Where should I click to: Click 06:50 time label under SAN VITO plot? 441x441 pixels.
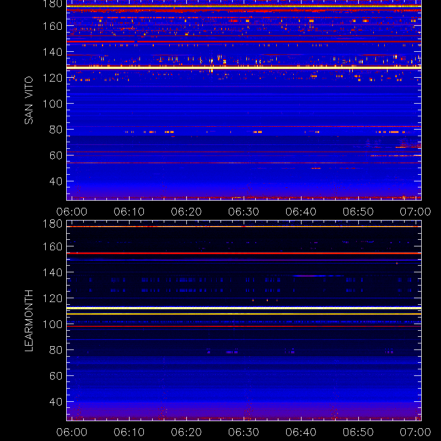pyautogui.click(x=358, y=212)
